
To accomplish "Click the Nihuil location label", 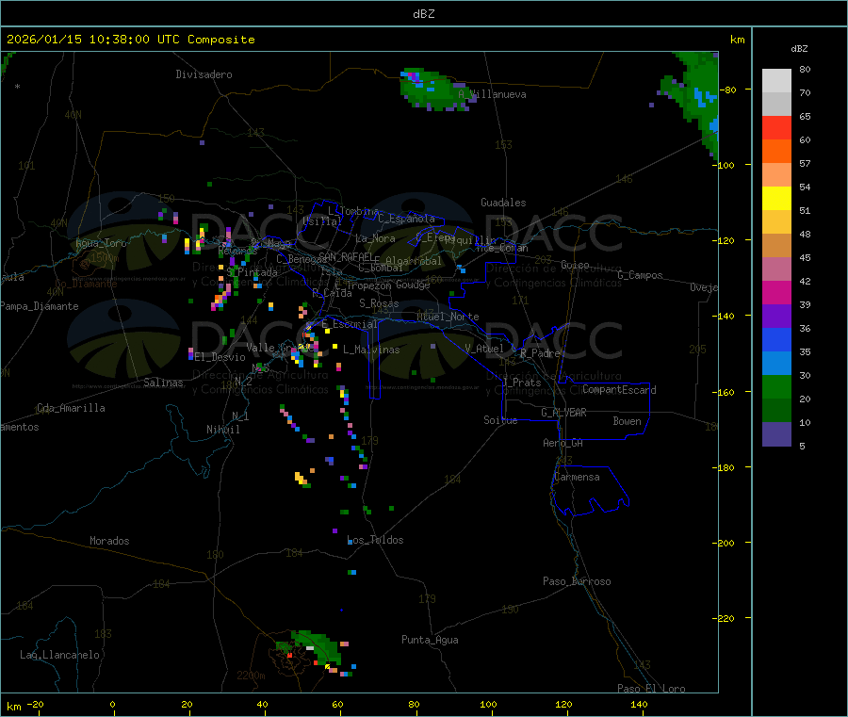I will pyautogui.click(x=222, y=430).
